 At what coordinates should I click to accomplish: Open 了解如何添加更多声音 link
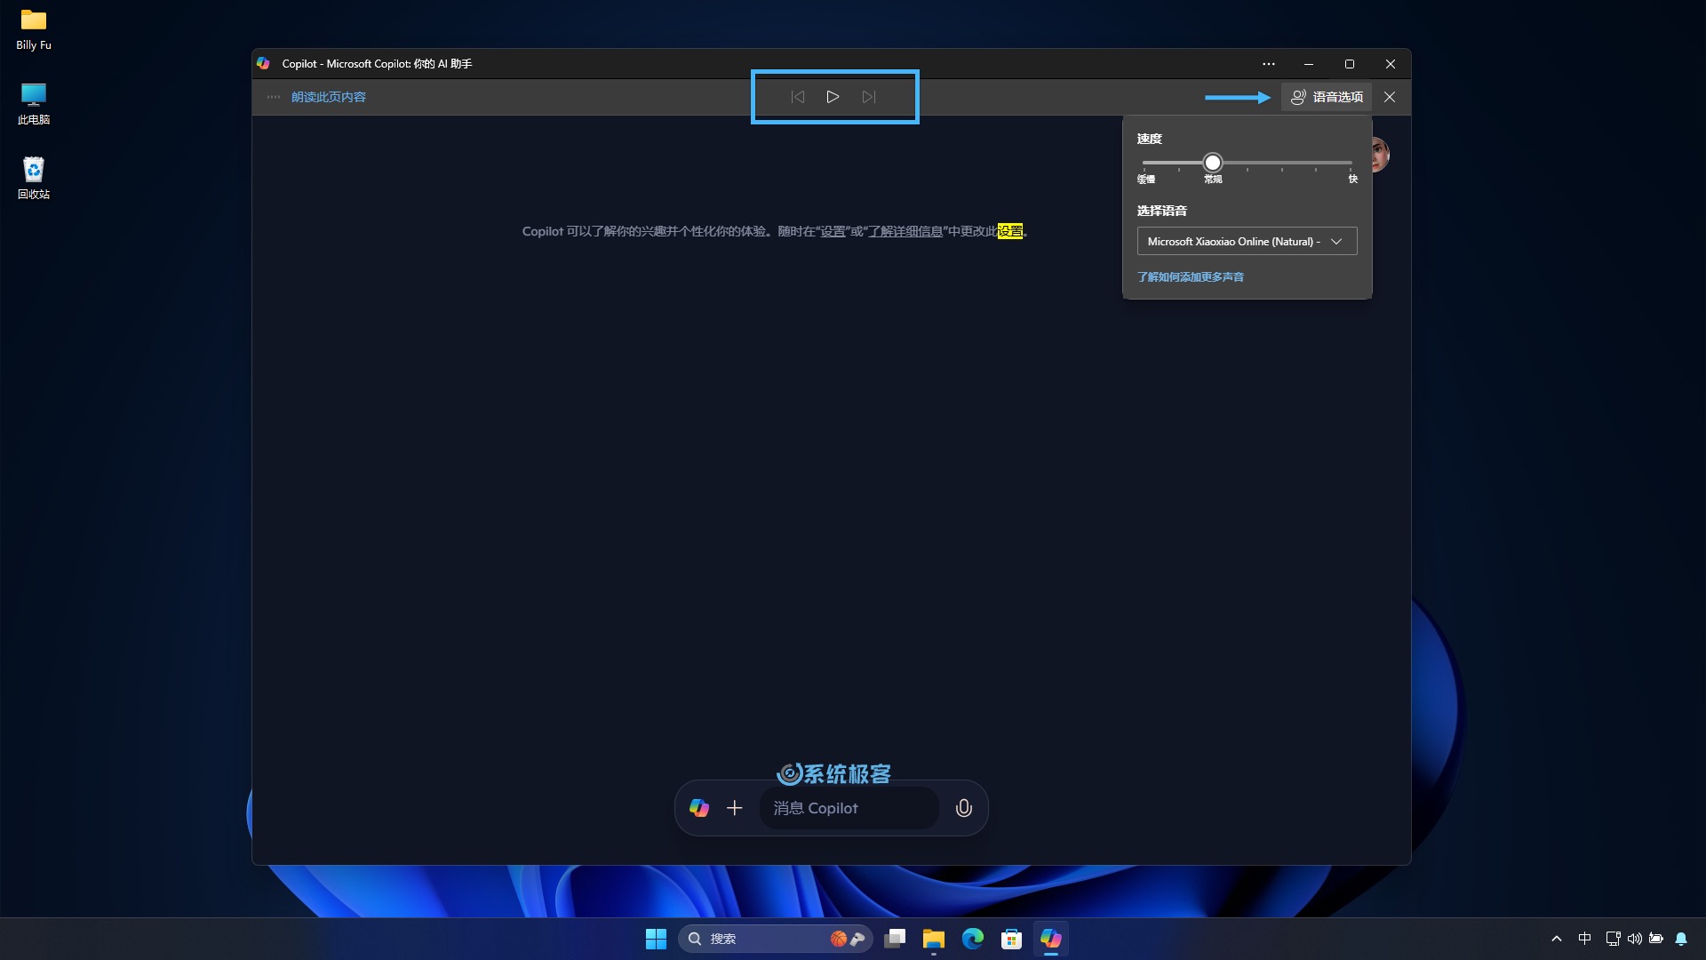pos(1191,277)
